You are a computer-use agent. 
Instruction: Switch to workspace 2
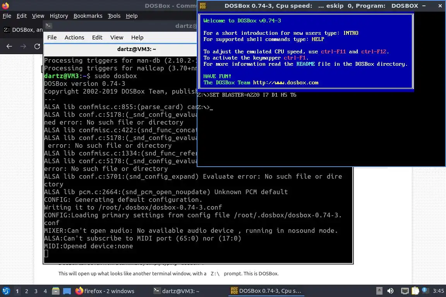[26, 291]
